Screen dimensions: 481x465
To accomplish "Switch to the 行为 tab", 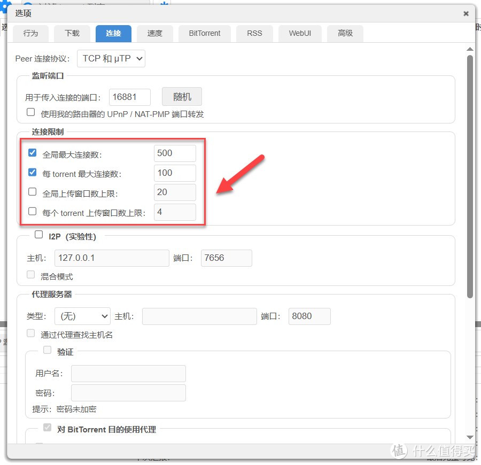I will tap(30, 34).
